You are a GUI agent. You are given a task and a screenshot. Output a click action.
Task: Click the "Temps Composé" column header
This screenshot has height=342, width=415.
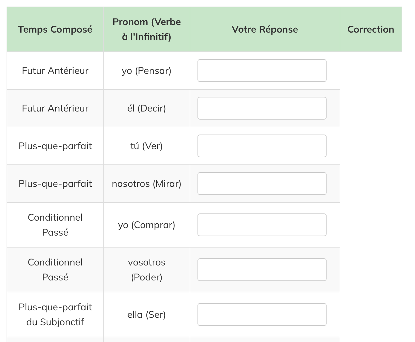(x=55, y=29)
